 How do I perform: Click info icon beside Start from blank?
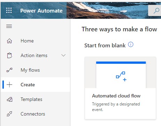[131, 45]
